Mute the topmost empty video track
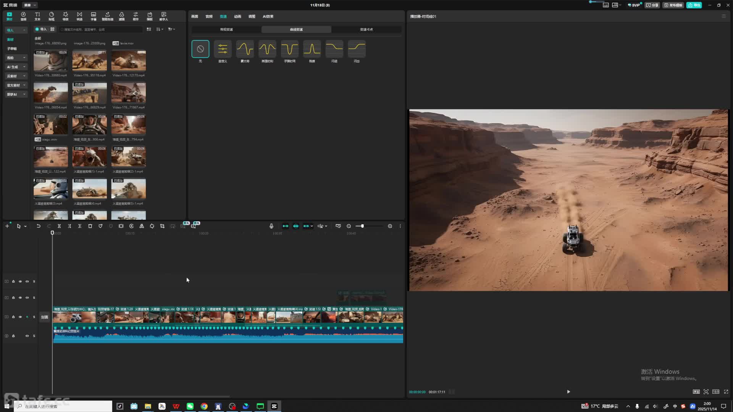Viewport: 733px width, 412px height. point(27,282)
